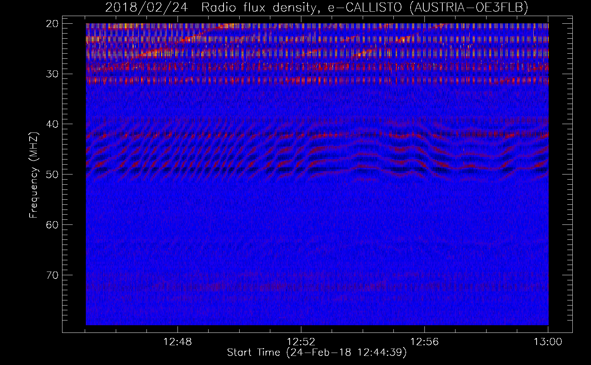Click the 12:52 time tick label
Viewport: 591px width, 365px height.
301,342
